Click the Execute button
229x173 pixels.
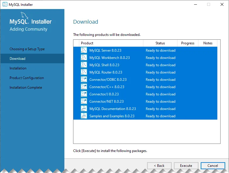coord(186,165)
